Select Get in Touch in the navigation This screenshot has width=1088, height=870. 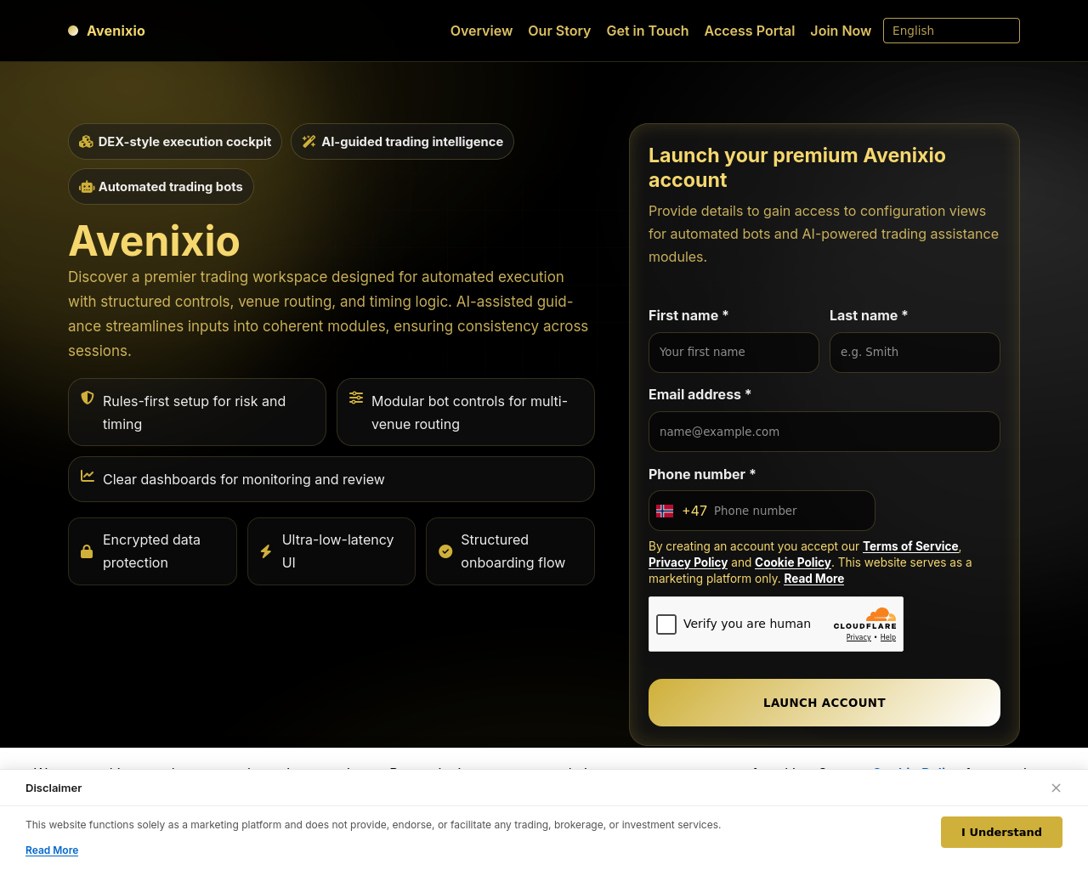(x=648, y=31)
